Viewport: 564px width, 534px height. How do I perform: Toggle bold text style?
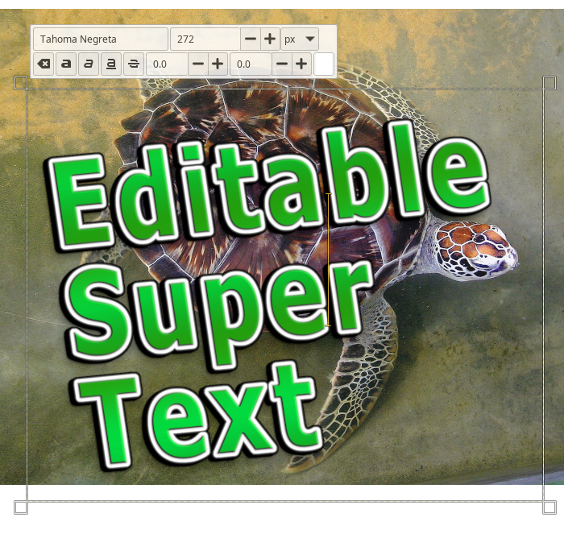(66, 64)
